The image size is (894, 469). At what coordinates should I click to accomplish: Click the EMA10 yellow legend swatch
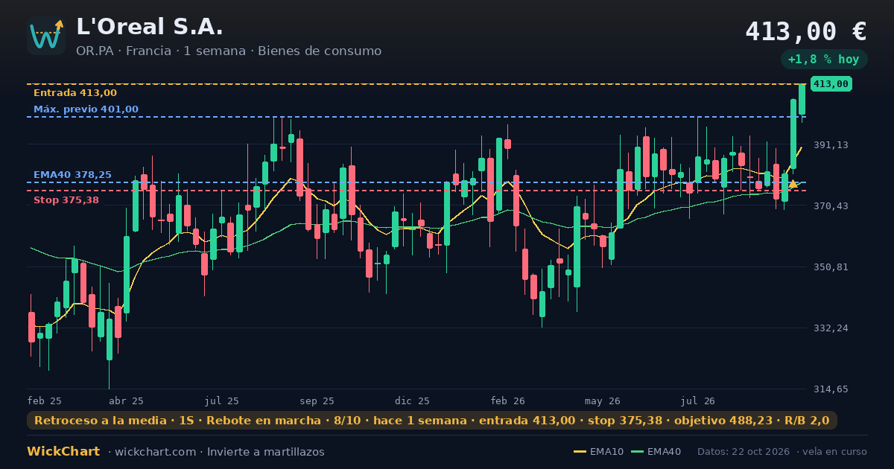tap(580, 452)
